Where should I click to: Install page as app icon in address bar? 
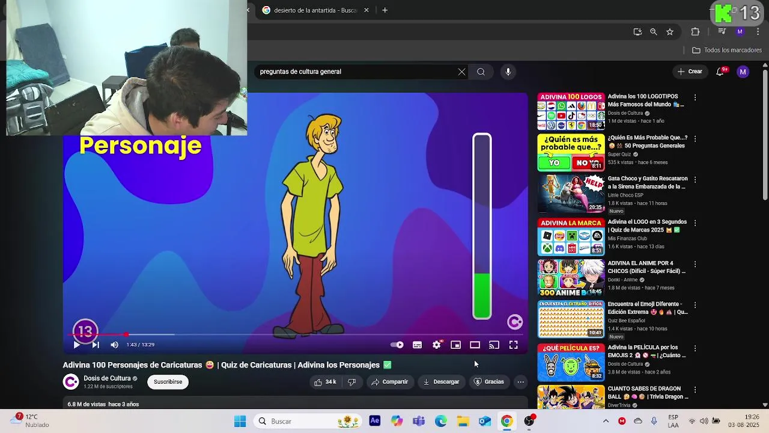point(637,32)
